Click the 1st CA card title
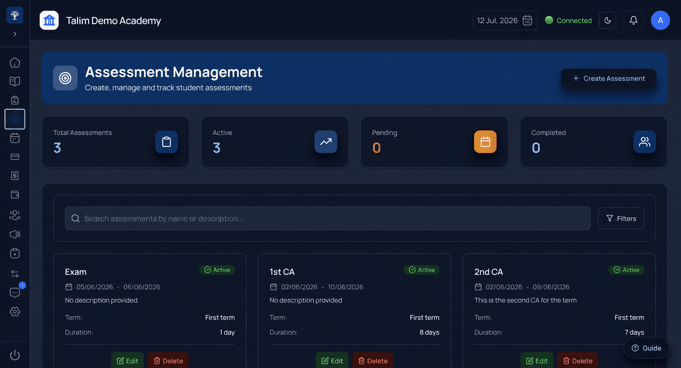Viewport: 681px width, 368px height. (282, 272)
